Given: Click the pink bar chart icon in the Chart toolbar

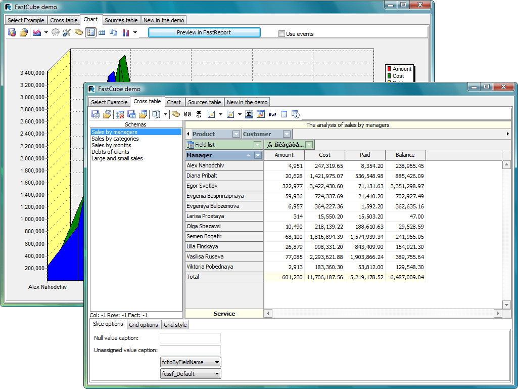Looking at the screenshot, I should (x=126, y=32).
